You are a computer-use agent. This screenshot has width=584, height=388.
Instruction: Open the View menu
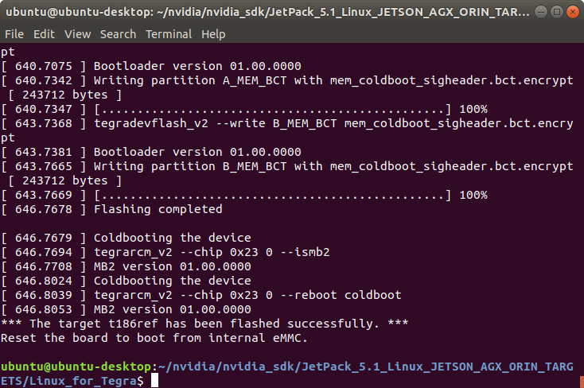coord(77,34)
